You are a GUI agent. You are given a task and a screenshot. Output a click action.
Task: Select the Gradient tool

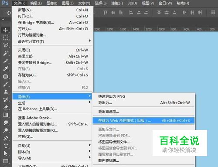coord(6,115)
